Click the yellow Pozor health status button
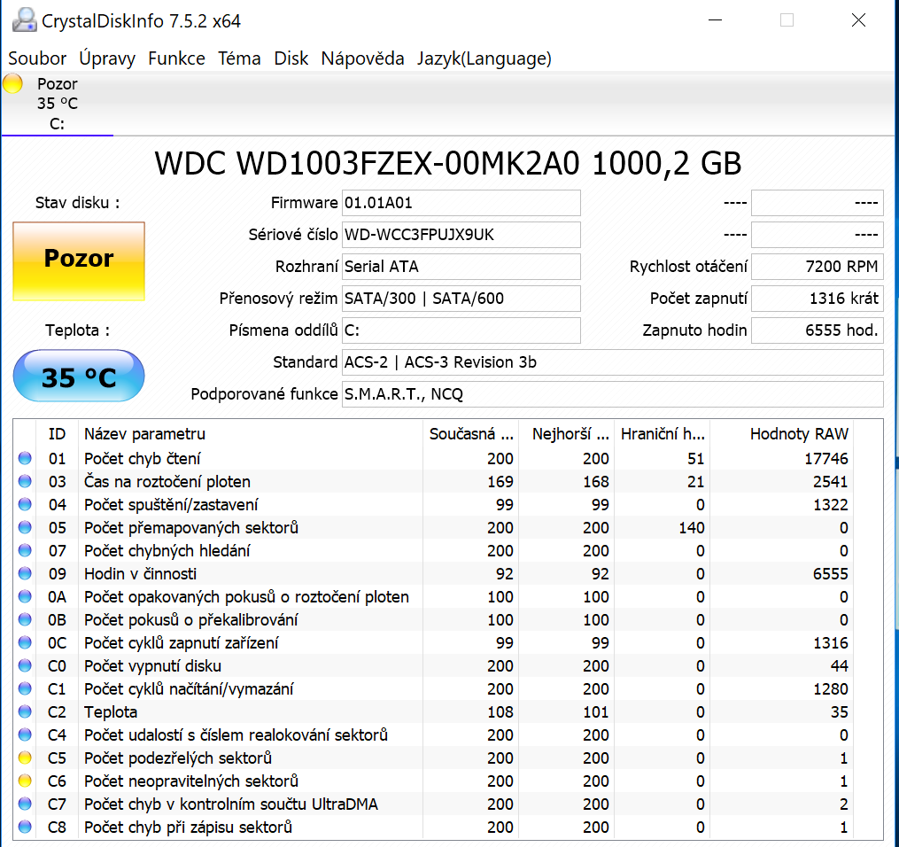The width and height of the screenshot is (899, 847). click(79, 261)
